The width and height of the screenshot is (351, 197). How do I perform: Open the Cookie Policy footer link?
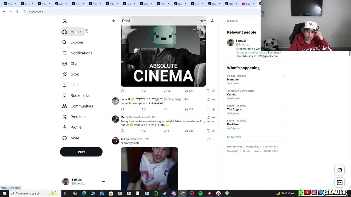(269, 147)
